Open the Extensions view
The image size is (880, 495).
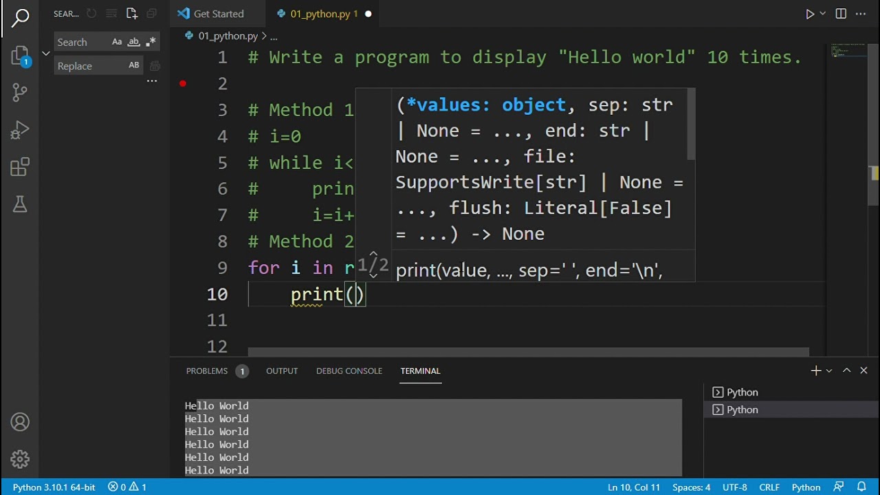coord(20,167)
